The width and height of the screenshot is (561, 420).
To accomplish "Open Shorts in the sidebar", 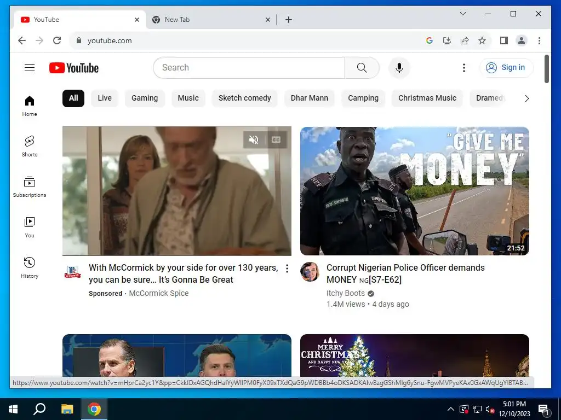I will pyautogui.click(x=30, y=147).
